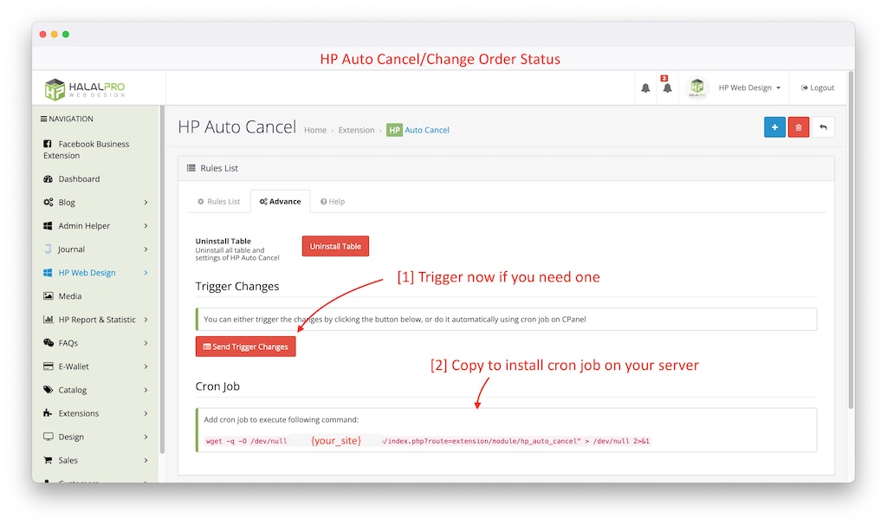This screenshot has height=525, width=887.
Task: Expand the HP Report & Statistic section
Action: [x=97, y=319]
